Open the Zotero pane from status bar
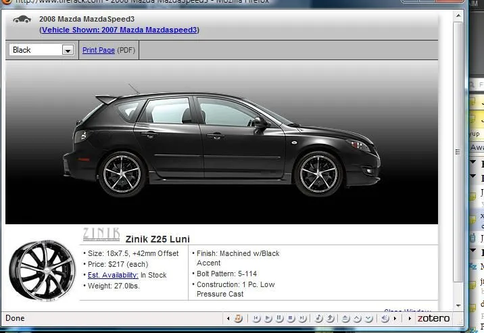Viewport: 484px width, 333px height. tap(433, 318)
